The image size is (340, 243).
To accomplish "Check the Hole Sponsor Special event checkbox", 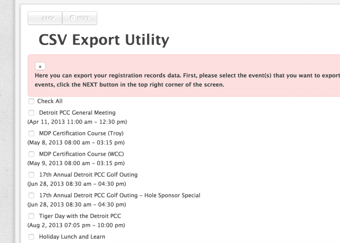I will click(31, 195).
